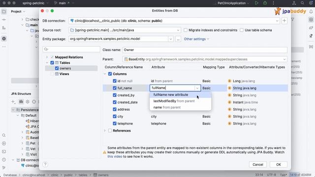The height and width of the screenshot is (177, 315).
Task: Click the warning triangle icon
Action: pos(104,152)
